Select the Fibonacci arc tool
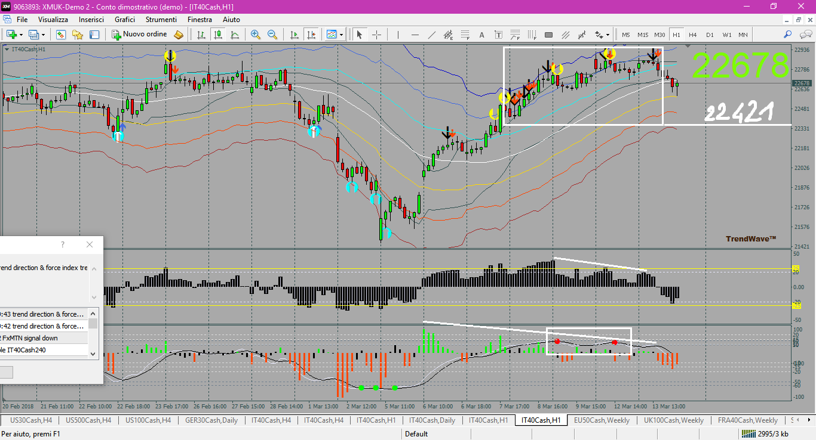This screenshot has height=440, width=816. [x=515, y=35]
